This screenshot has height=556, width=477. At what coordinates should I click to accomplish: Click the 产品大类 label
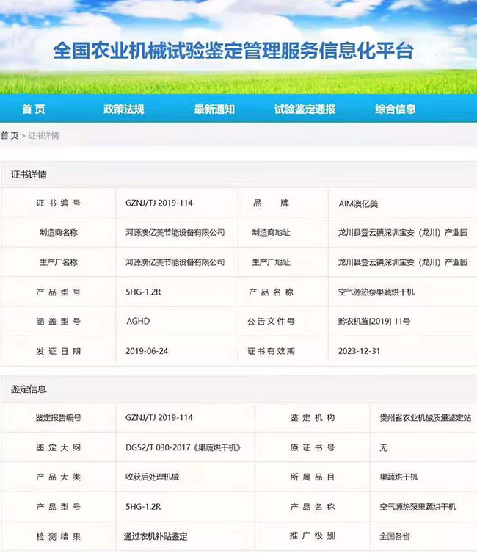pos(59,477)
